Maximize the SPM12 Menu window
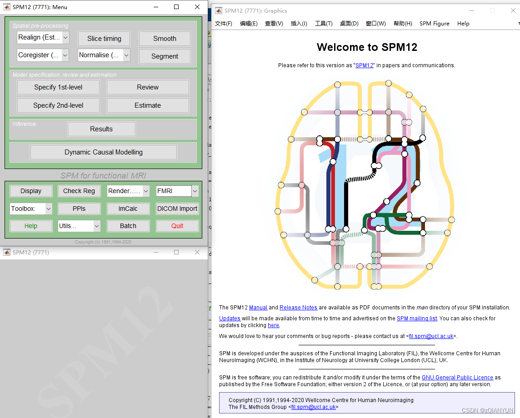520x418 pixels. click(176, 7)
